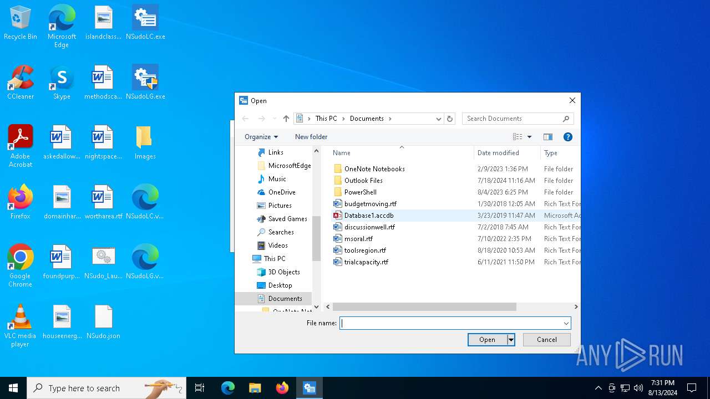The height and width of the screenshot is (399, 710).
Task: Click the Firefox taskbar icon
Action: (x=282, y=388)
